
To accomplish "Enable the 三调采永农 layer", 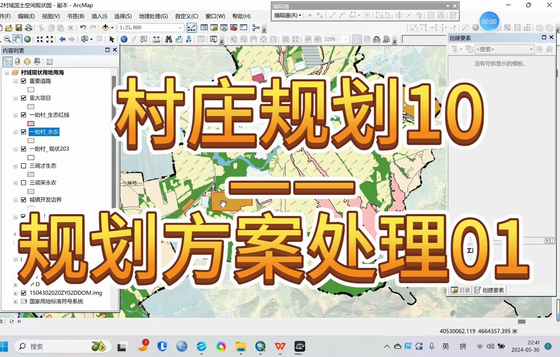I will point(23,183).
